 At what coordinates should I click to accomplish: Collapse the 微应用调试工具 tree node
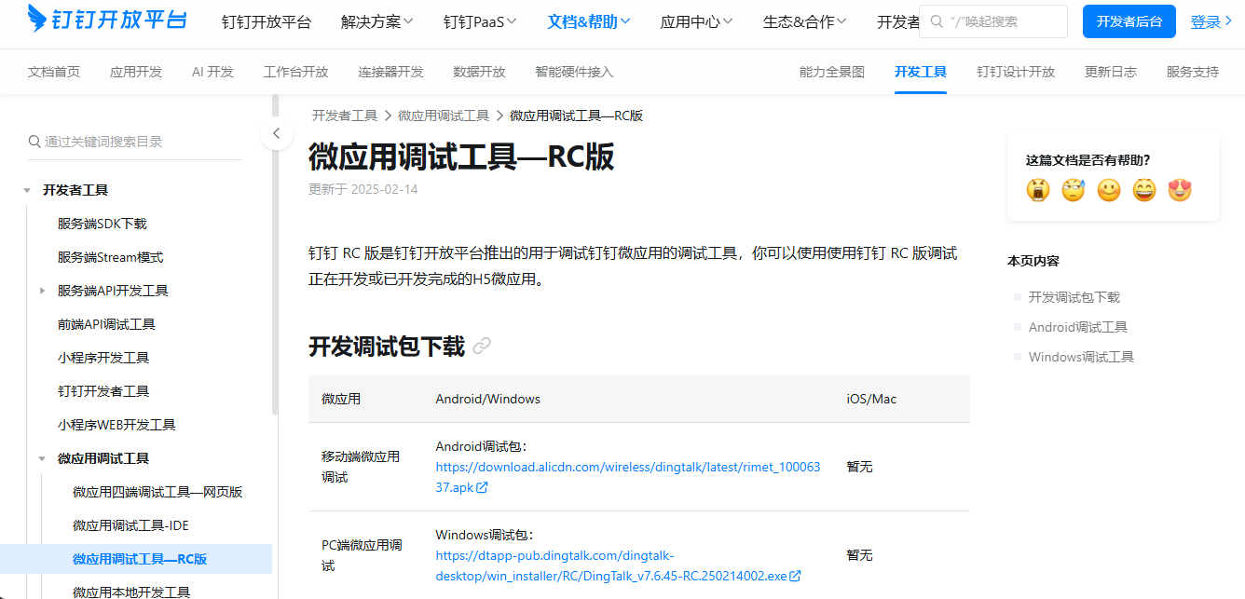tap(42, 458)
